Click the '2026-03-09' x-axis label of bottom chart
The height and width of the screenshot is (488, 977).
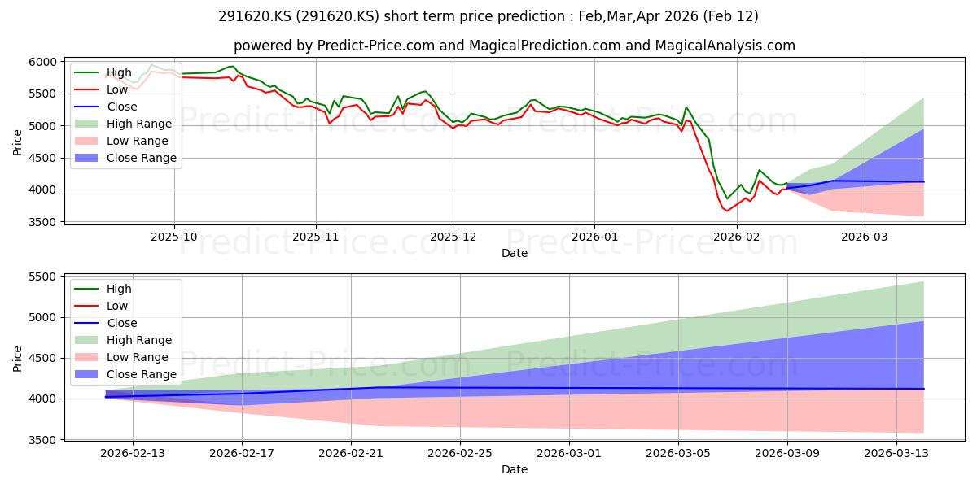point(787,453)
